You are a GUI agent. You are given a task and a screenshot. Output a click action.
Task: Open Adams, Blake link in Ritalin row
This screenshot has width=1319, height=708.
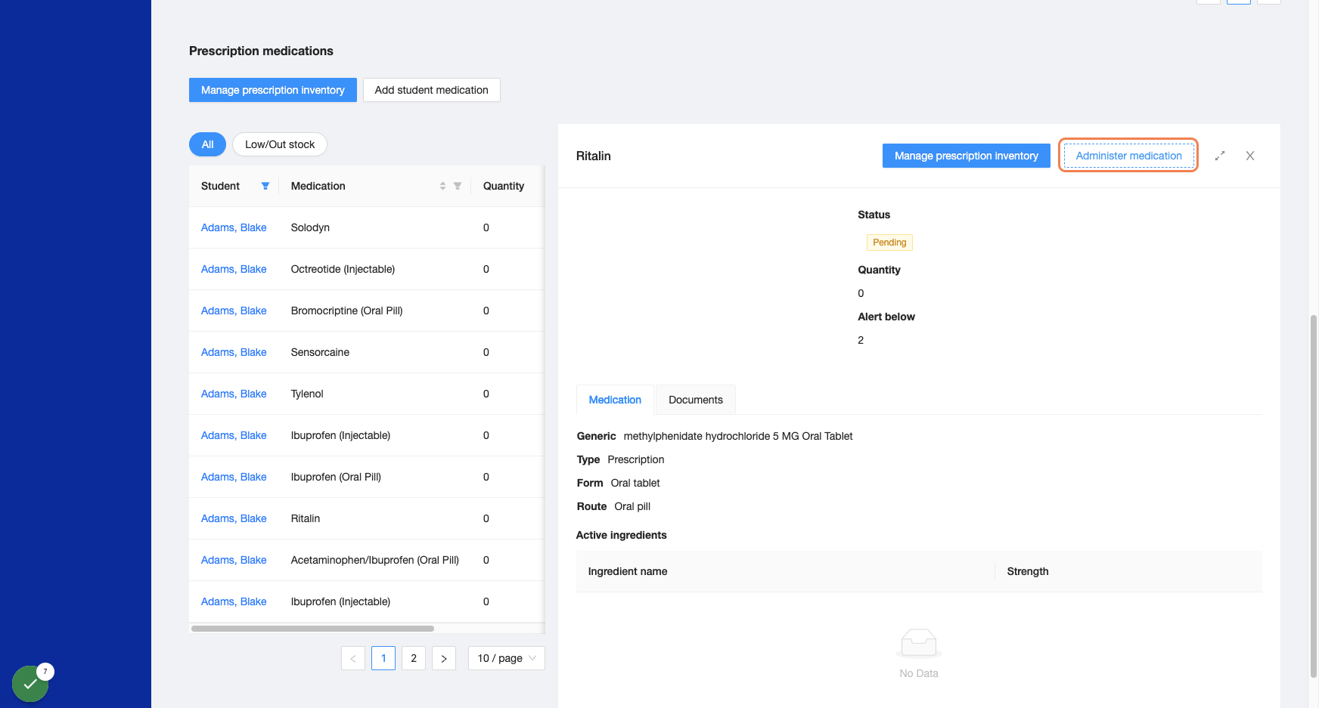click(x=234, y=518)
